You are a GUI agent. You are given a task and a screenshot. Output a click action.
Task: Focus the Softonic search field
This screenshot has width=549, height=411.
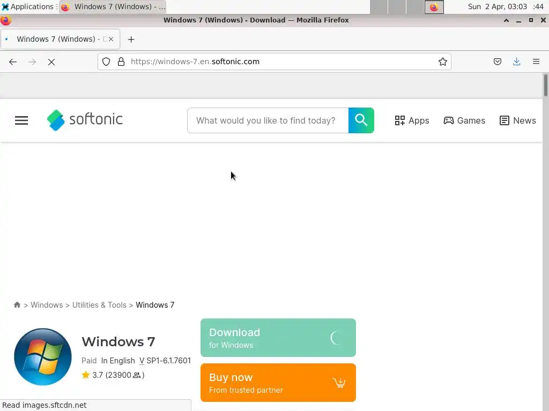pyautogui.click(x=268, y=120)
